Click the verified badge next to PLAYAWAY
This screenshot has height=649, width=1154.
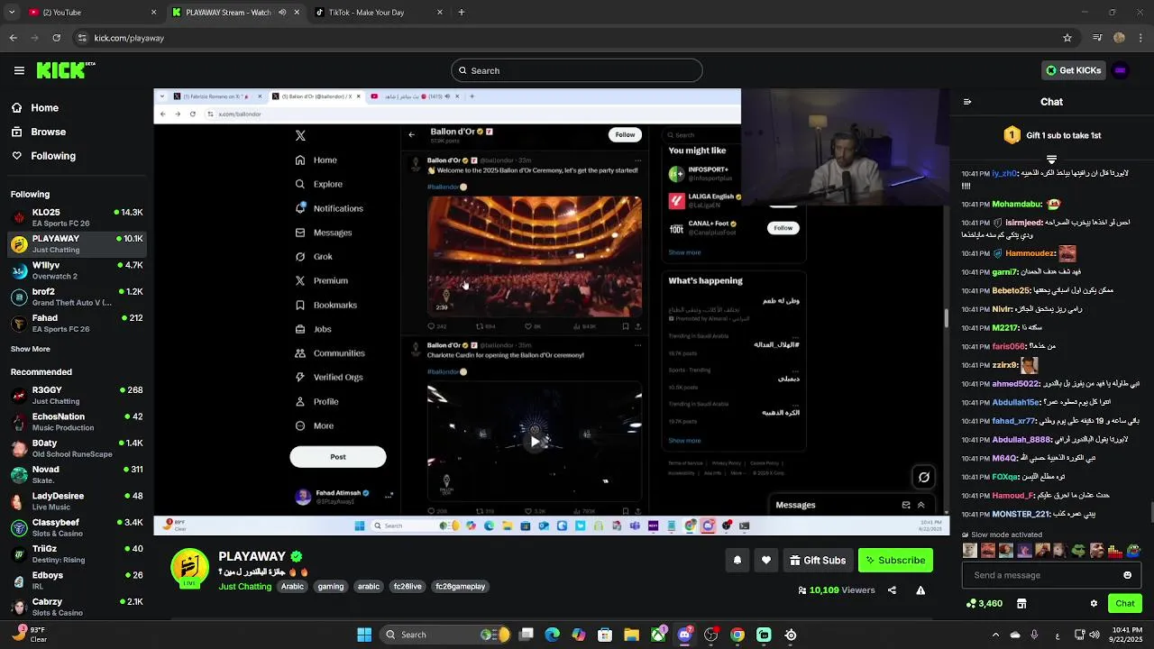(x=296, y=557)
